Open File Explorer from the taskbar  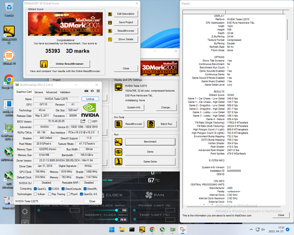pyautogui.click(x=122, y=229)
